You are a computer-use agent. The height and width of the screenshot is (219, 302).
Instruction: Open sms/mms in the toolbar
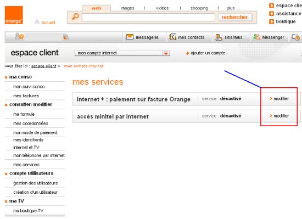coord(233,37)
